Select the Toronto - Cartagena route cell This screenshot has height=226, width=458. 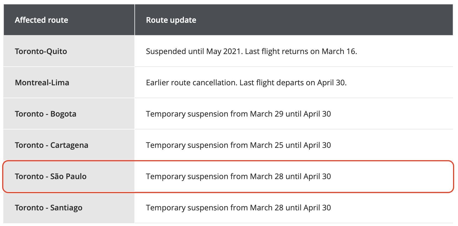click(x=69, y=145)
